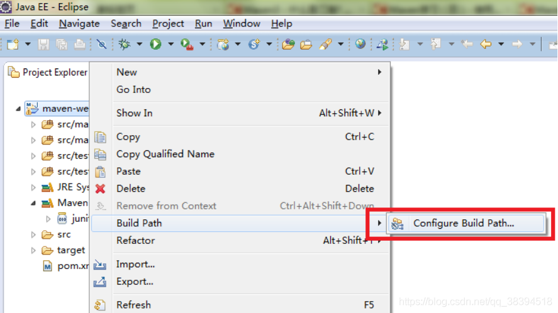Open the New file dropdown arrow
The image size is (558, 313).
point(28,45)
